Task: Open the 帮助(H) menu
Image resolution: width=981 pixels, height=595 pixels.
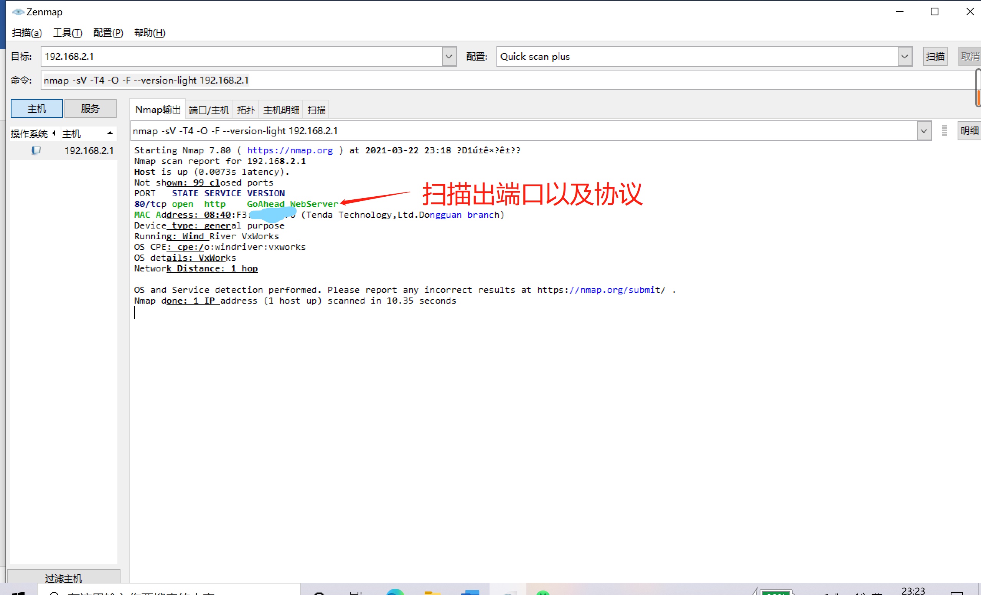Action: (150, 33)
